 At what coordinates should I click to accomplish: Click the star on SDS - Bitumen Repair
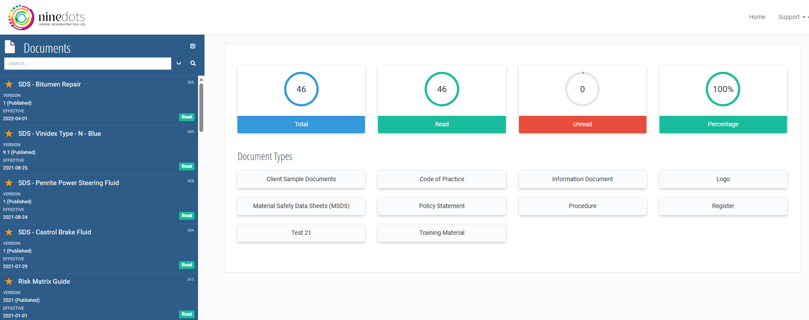(x=9, y=84)
